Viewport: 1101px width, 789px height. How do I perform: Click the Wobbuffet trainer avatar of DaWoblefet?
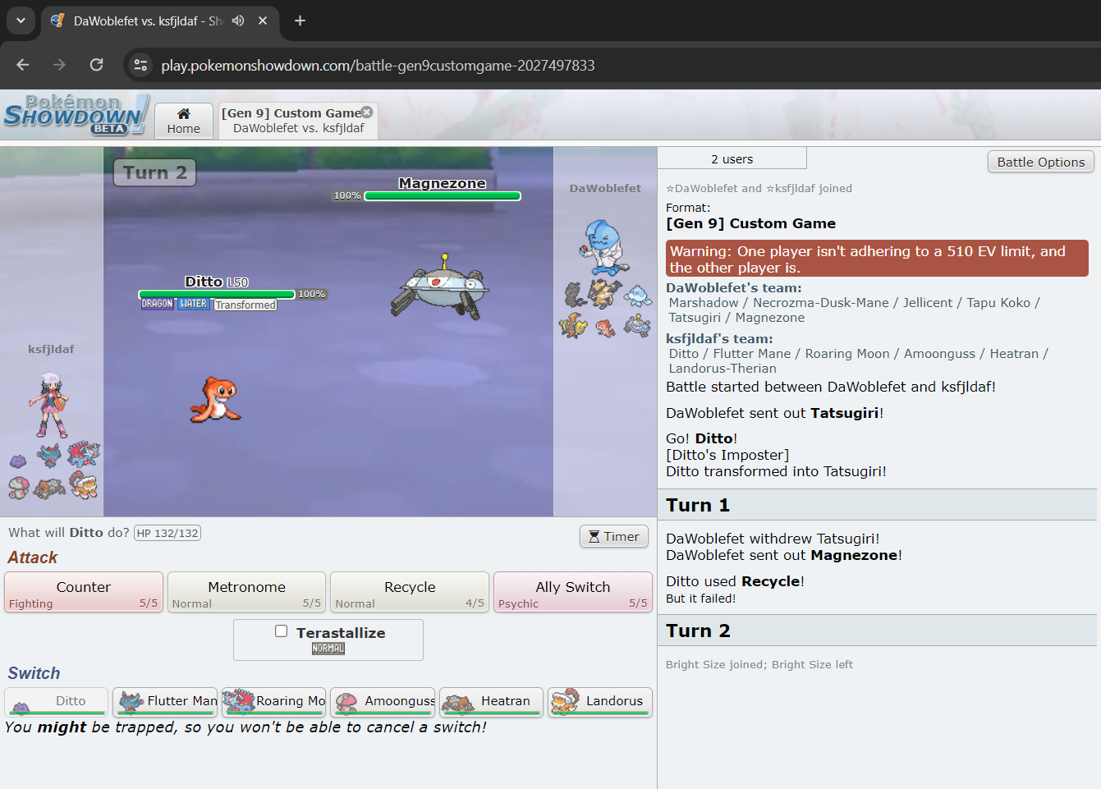tap(605, 248)
